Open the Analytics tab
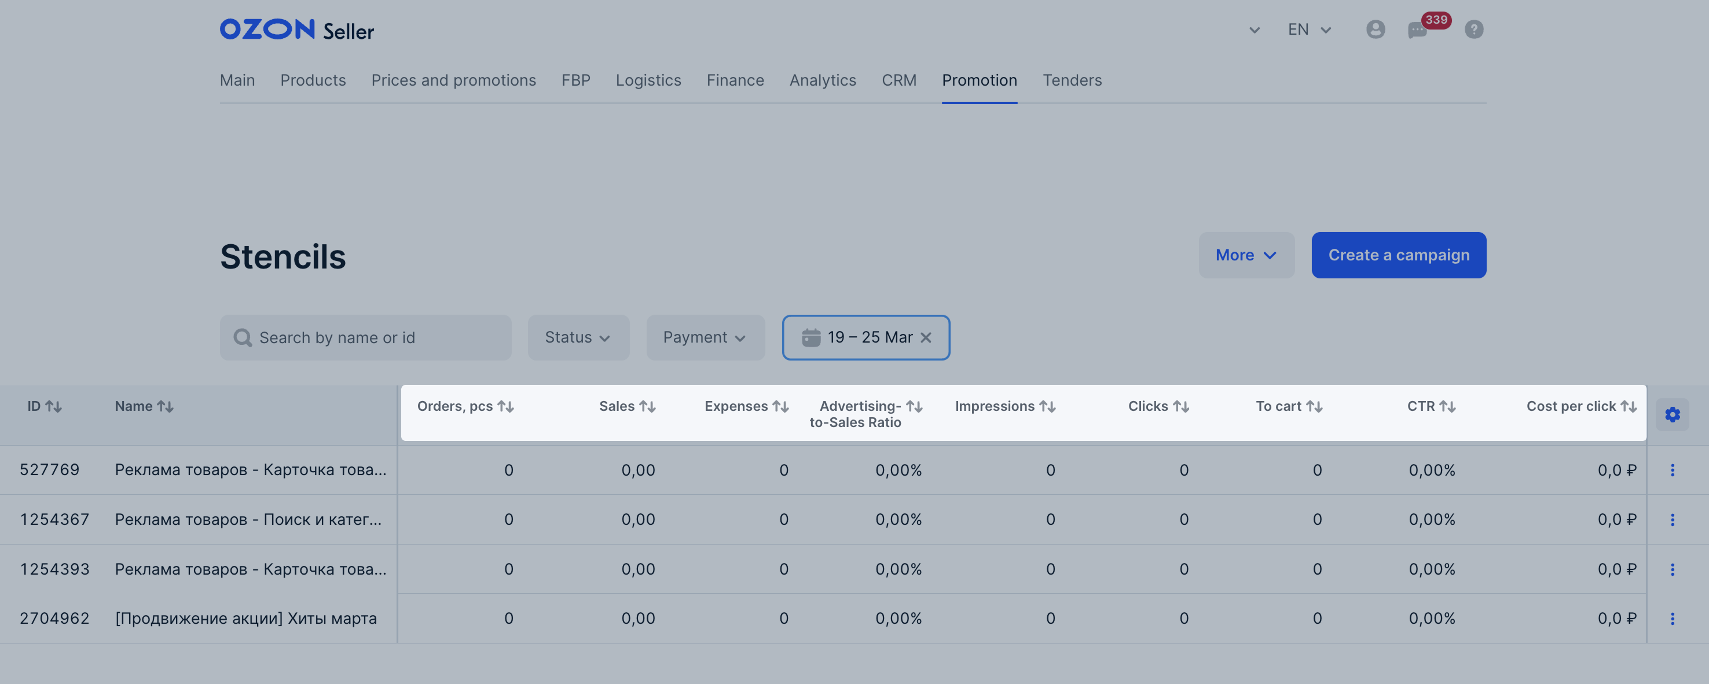Image resolution: width=1709 pixels, height=684 pixels. 823,80
